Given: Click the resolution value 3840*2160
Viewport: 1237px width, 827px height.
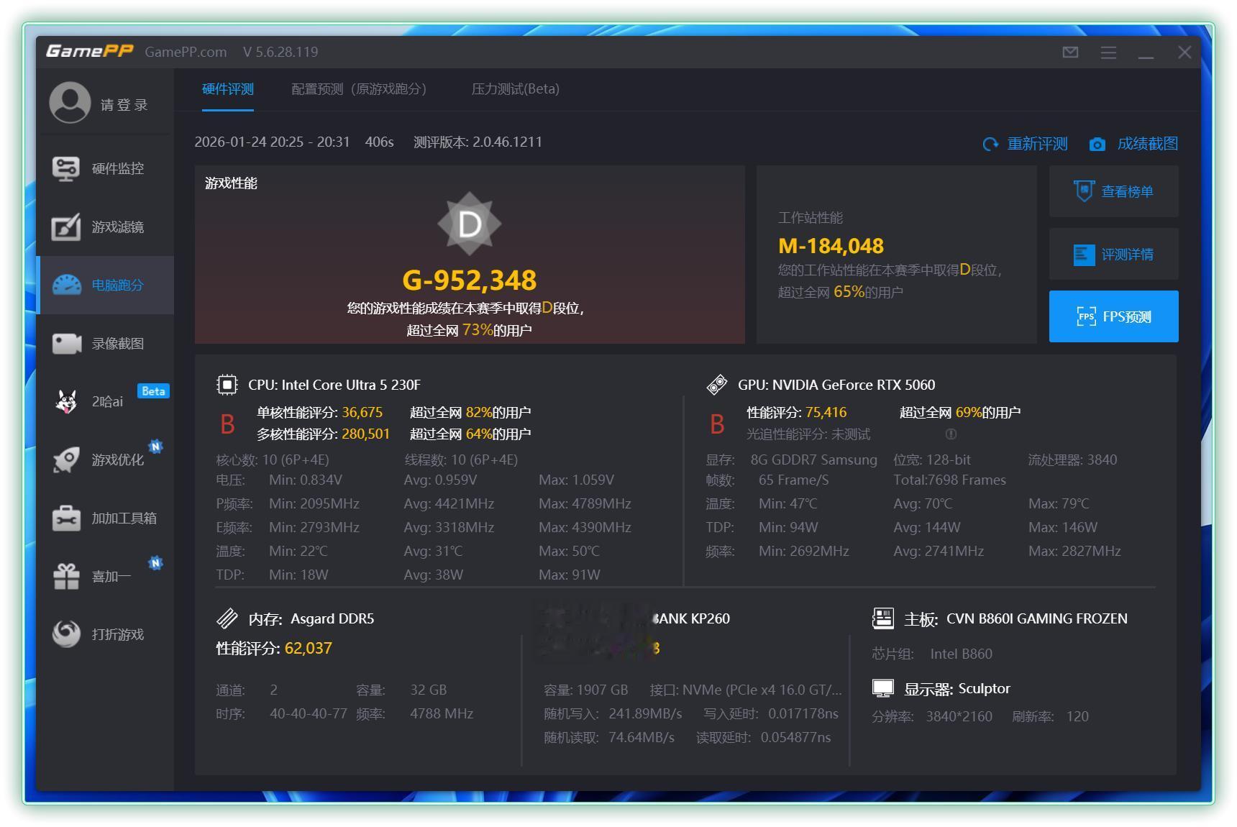Looking at the screenshot, I should pyautogui.click(x=959, y=716).
